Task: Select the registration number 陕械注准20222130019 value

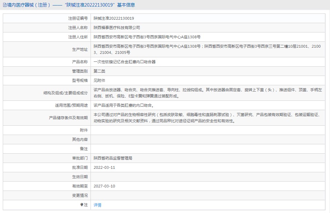Action: pyautogui.click(x=114, y=18)
